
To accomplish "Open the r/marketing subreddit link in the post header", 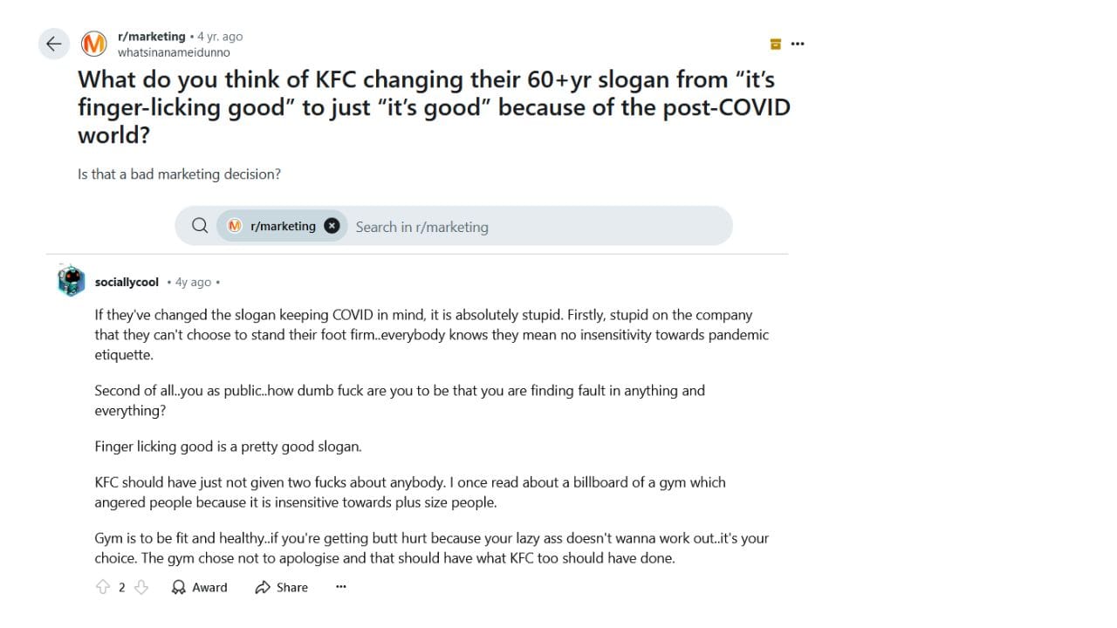I will click(151, 37).
